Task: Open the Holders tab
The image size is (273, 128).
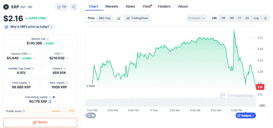Action: pos(164,6)
